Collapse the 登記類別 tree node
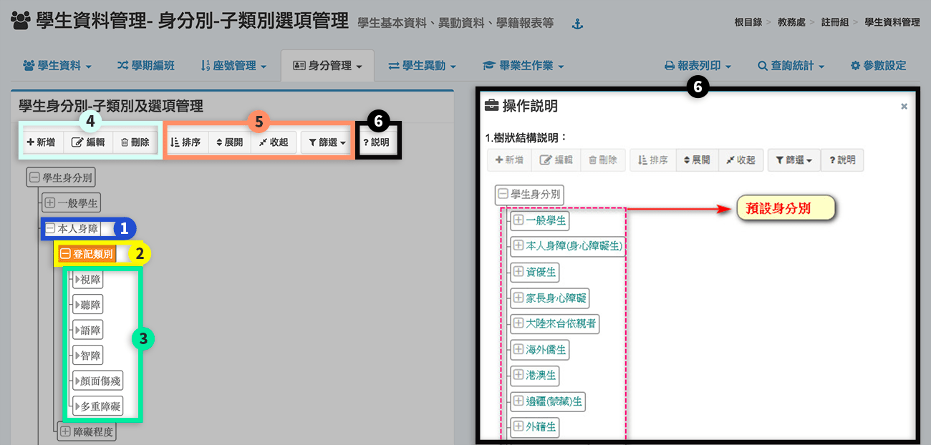This screenshot has width=931, height=445. coord(65,254)
